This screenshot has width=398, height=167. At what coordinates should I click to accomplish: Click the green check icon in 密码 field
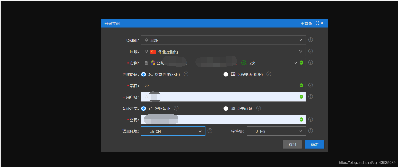coord(301,119)
